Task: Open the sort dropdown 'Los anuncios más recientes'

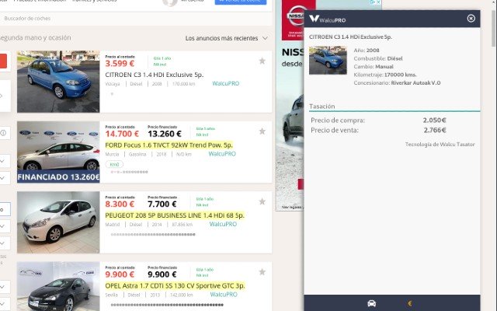Action: (x=226, y=38)
